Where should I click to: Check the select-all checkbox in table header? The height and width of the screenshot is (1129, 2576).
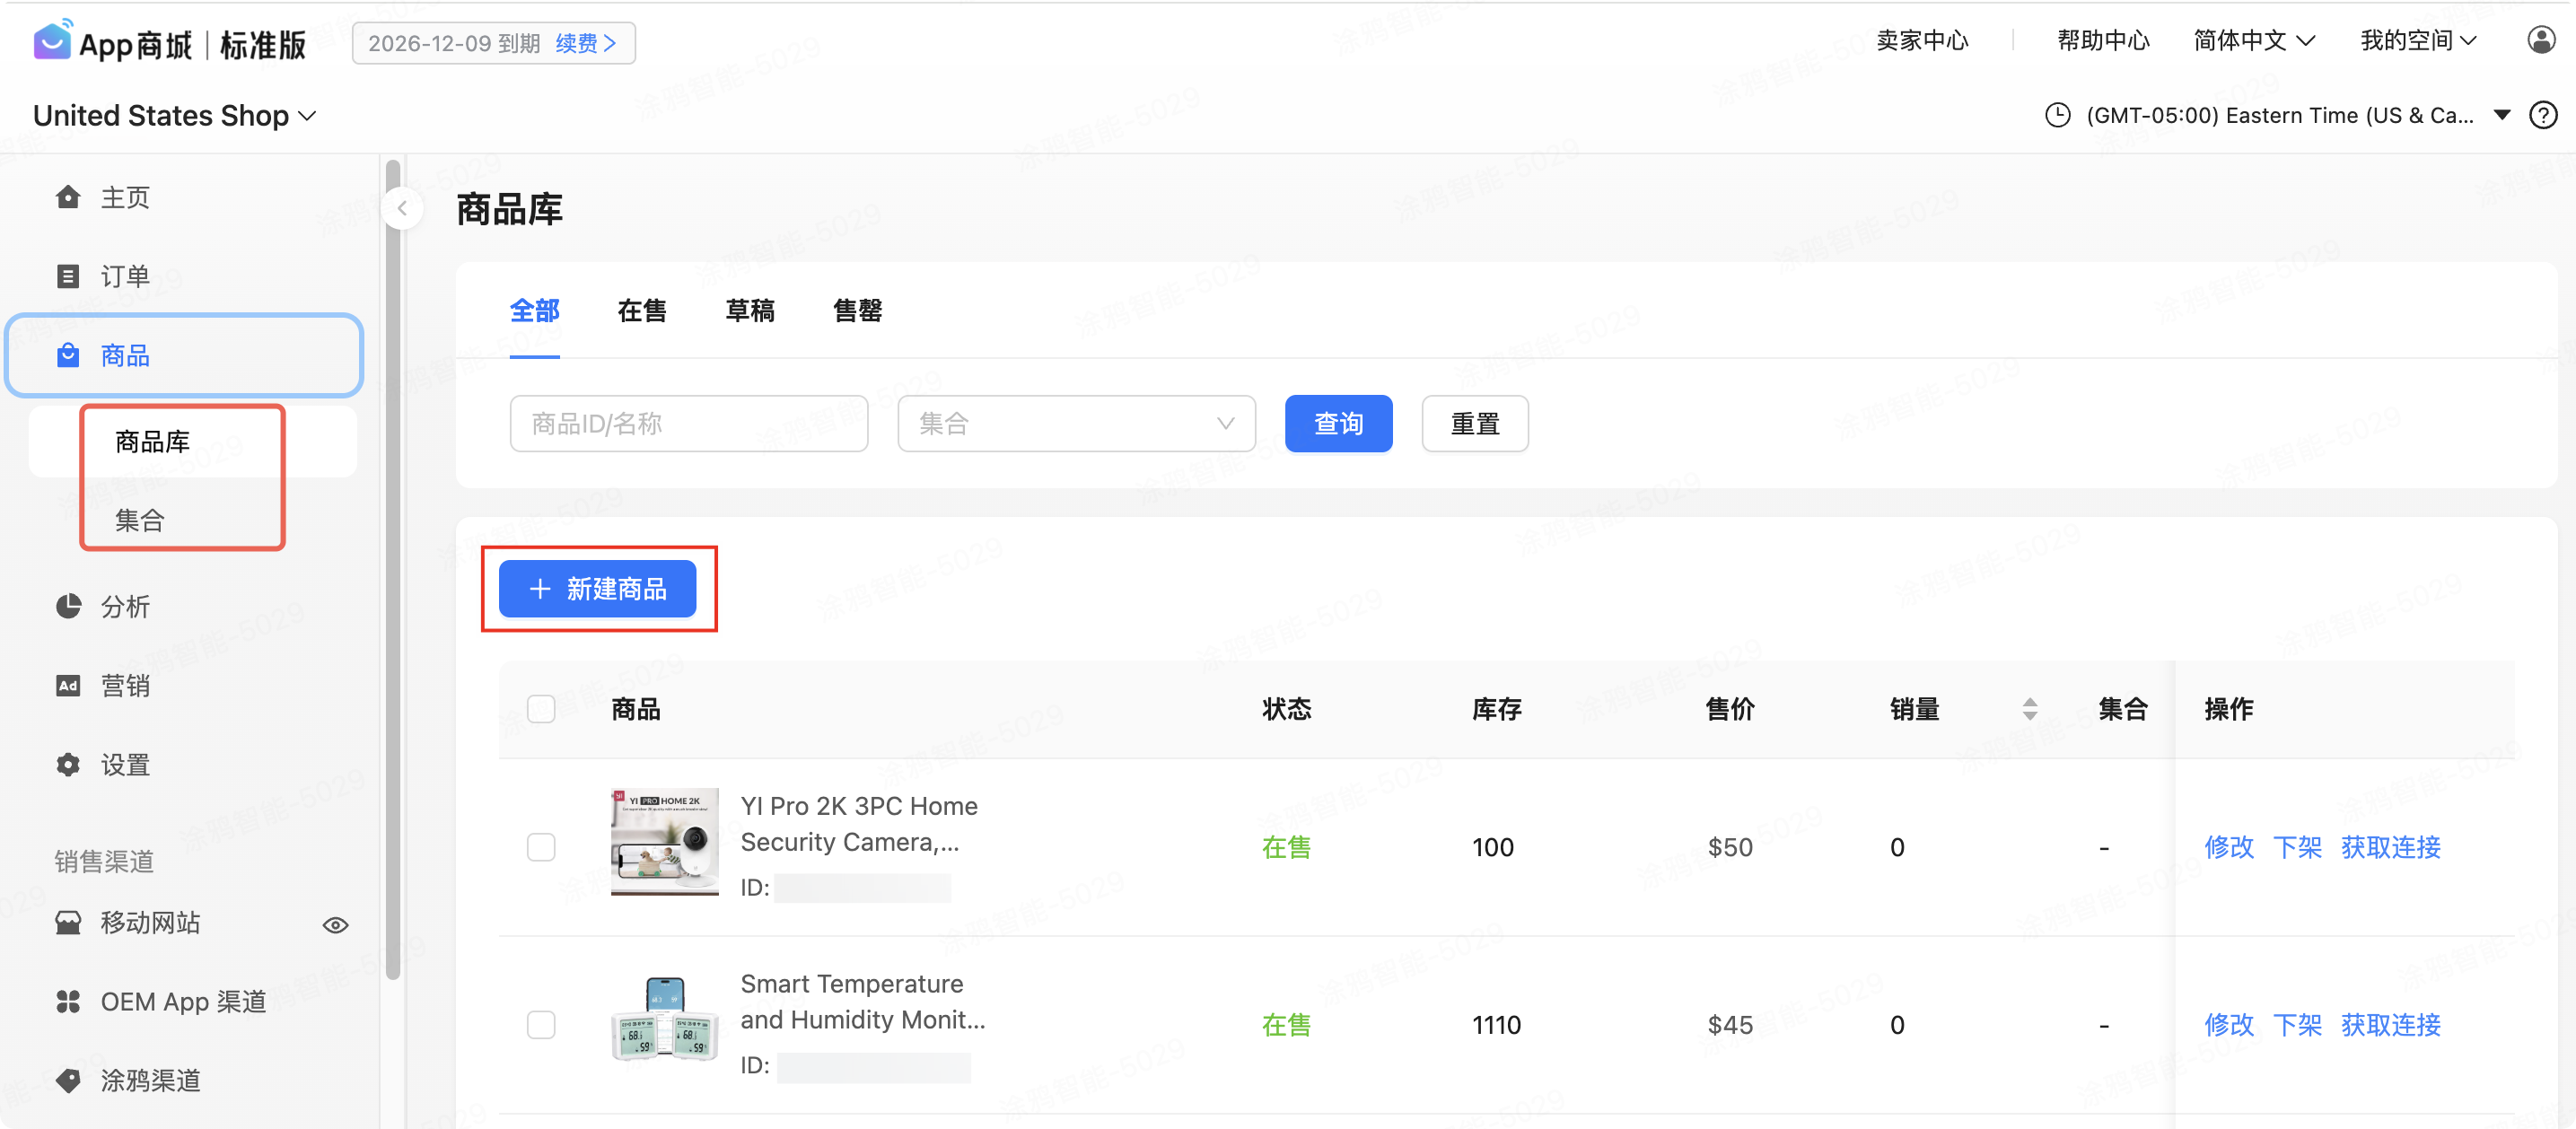[x=541, y=709]
